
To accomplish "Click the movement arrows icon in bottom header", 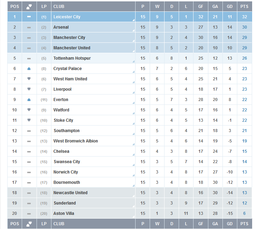I will click(29, 224).
